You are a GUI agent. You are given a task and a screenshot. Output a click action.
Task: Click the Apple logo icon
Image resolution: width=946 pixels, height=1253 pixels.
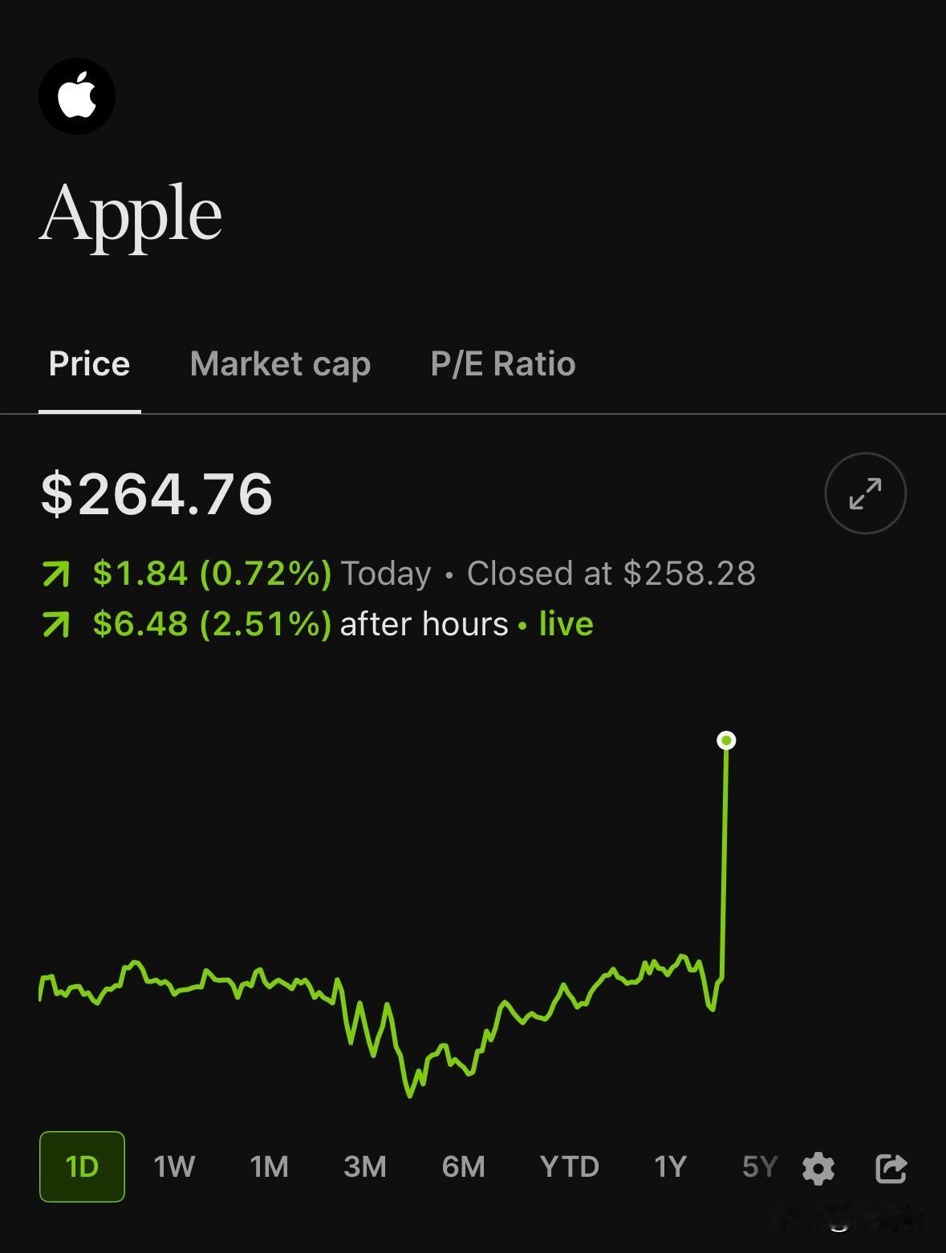click(77, 95)
